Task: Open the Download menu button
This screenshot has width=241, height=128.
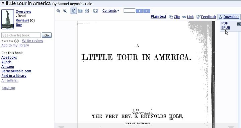Action: click(229, 17)
